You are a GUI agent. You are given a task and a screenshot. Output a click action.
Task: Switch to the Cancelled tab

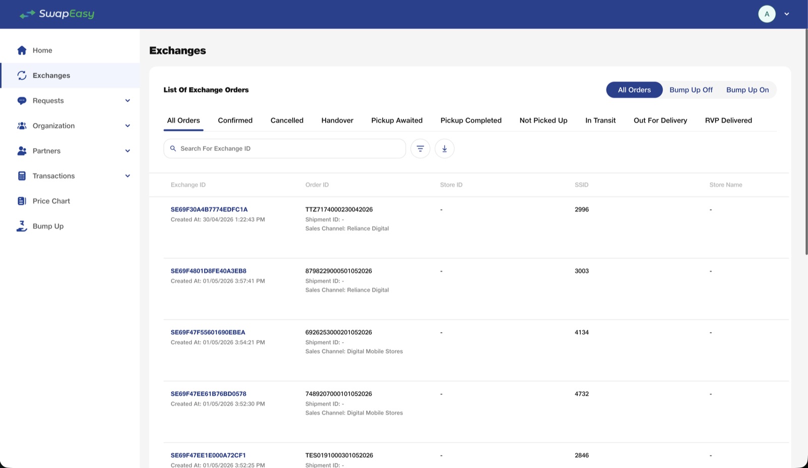287,120
